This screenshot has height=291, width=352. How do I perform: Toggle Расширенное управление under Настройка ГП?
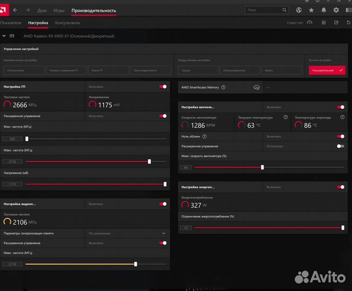click(163, 116)
